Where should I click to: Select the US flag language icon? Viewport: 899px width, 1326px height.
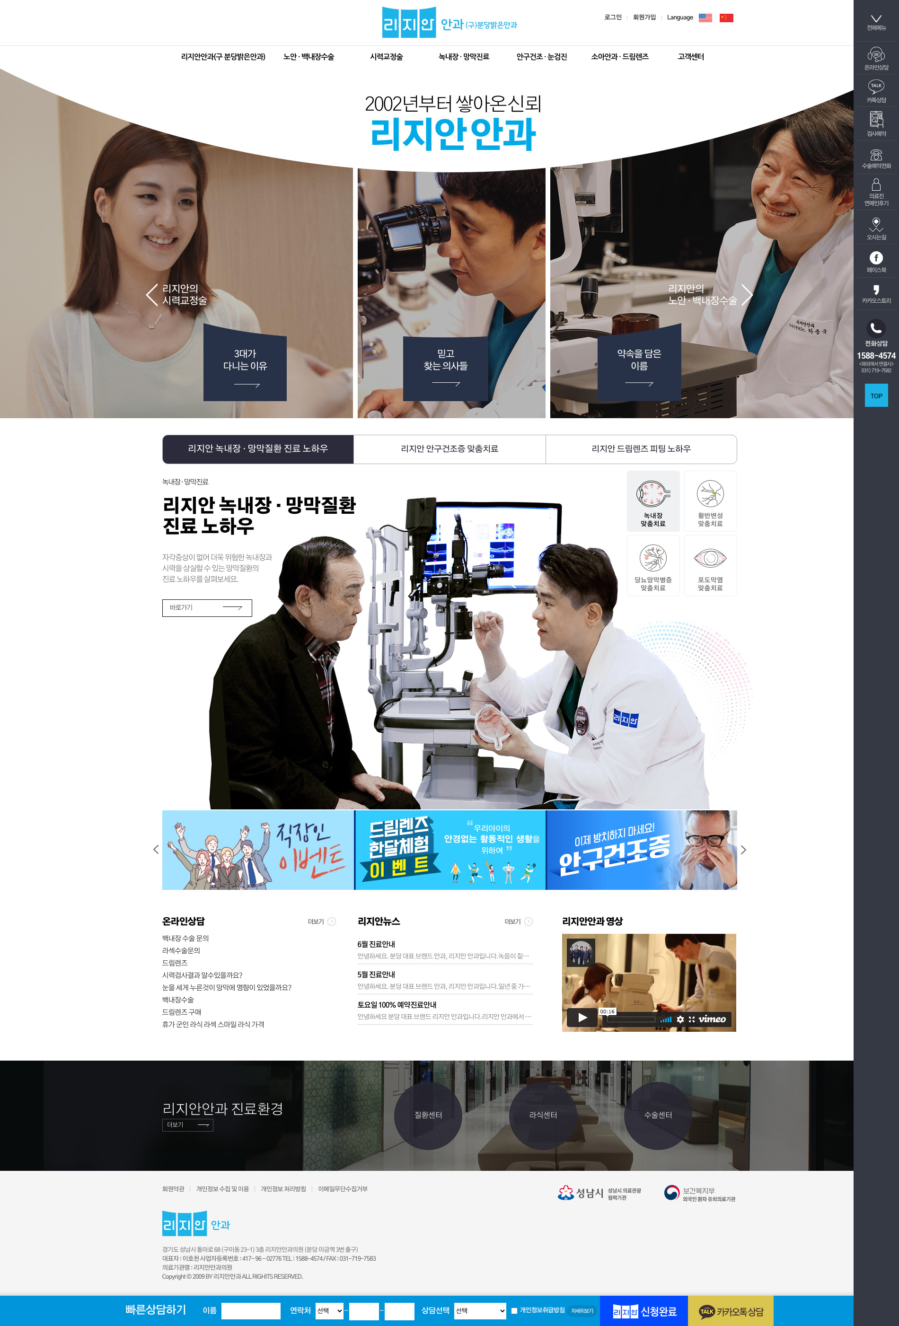[x=705, y=18]
